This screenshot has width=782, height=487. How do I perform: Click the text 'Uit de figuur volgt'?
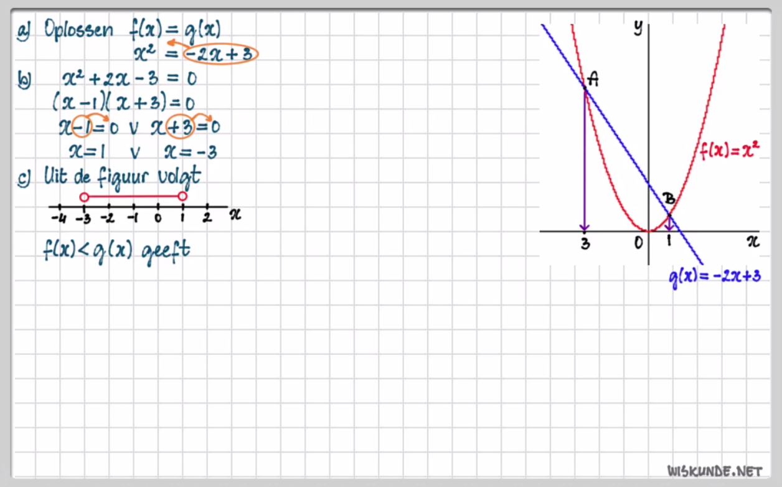(x=122, y=176)
